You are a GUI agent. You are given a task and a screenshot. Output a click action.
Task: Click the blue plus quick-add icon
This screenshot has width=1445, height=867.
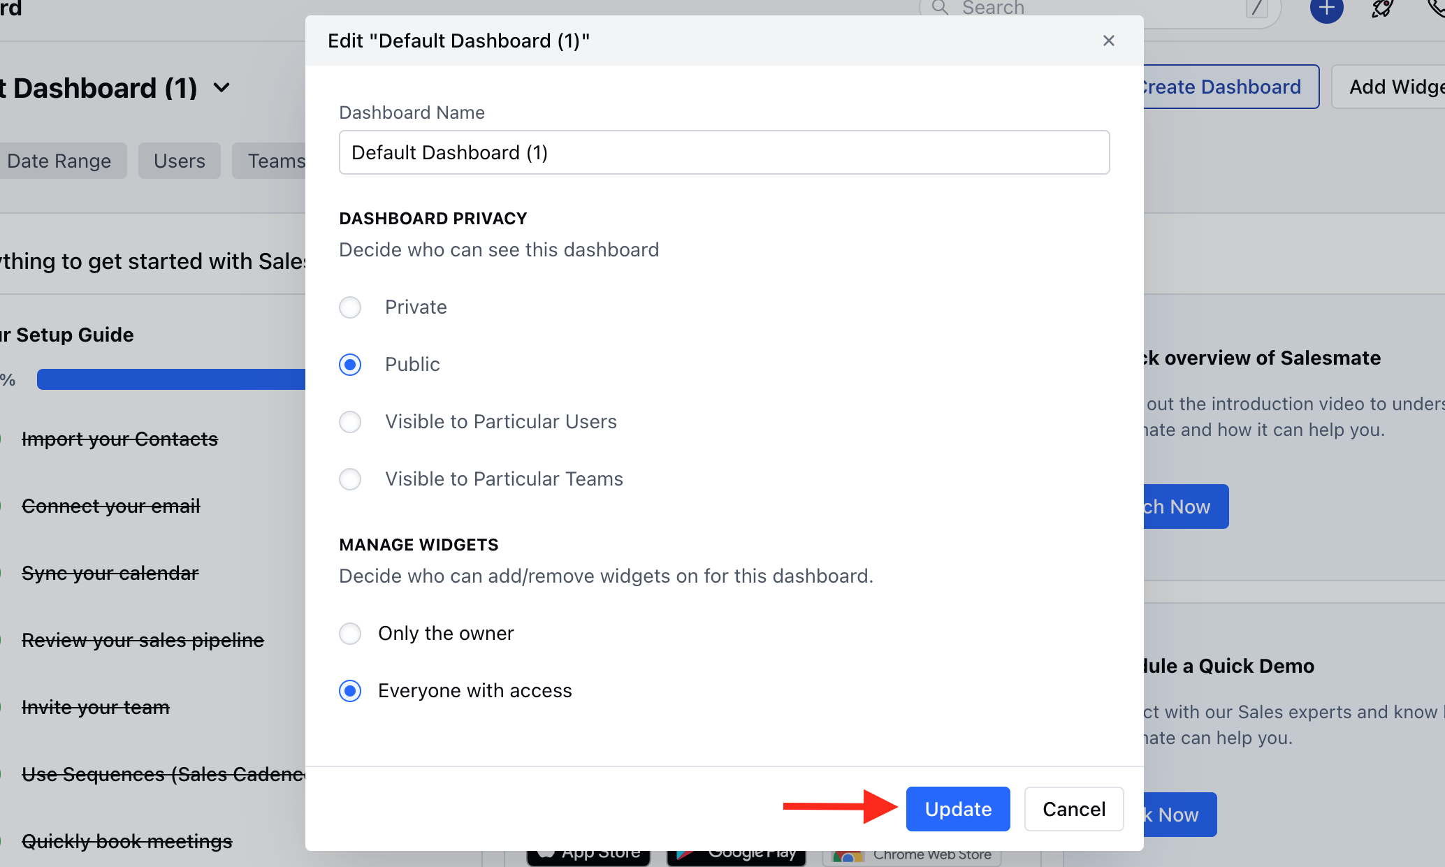click(x=1326, y=10)
